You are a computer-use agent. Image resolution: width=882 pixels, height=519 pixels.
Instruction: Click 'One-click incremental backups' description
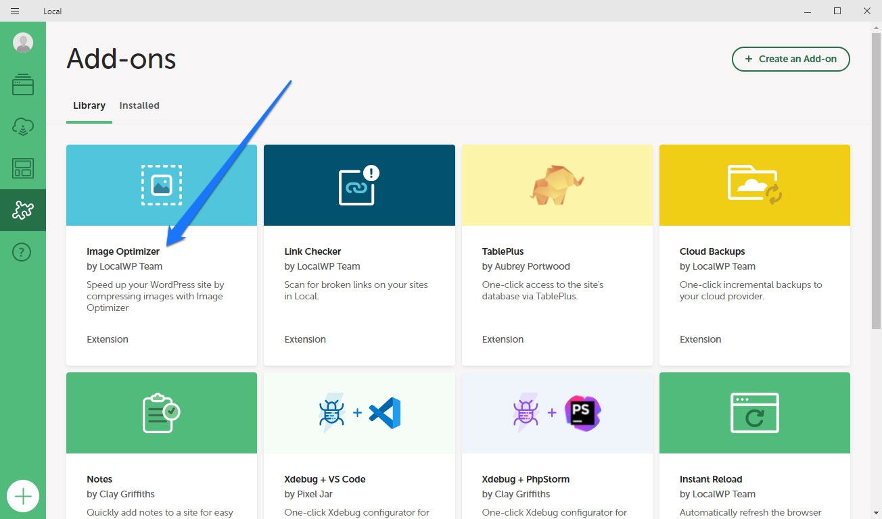coord(751,291)
